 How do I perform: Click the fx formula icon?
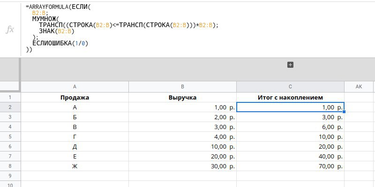10,29
